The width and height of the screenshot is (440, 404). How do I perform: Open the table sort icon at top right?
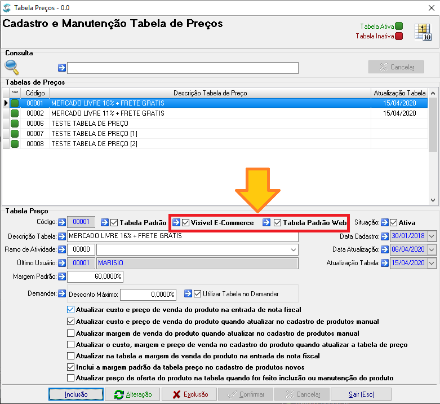tap(423, 32)
